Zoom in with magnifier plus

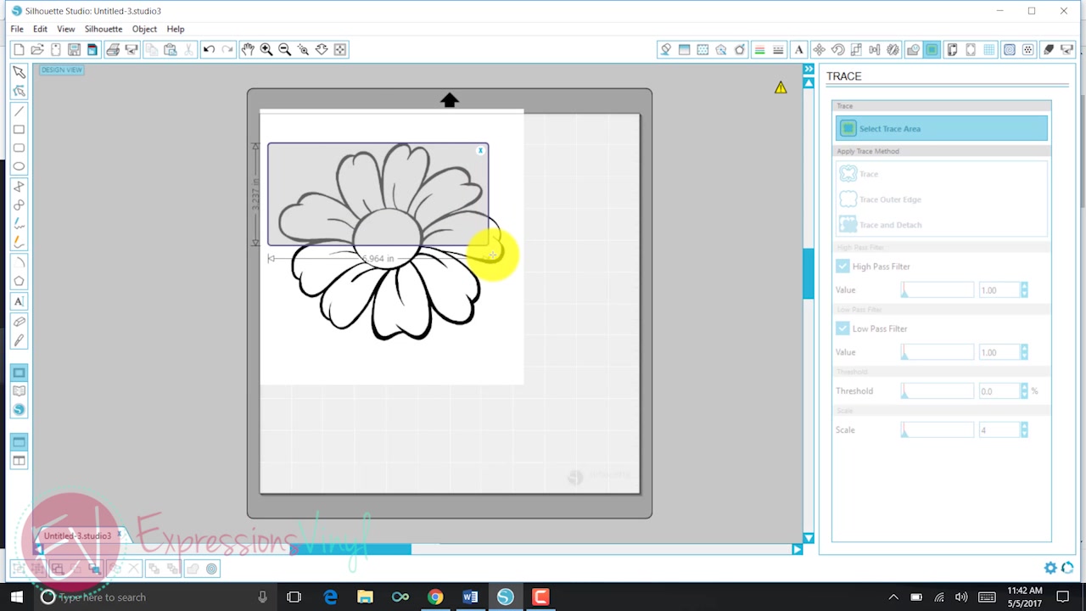tap(266, 50)
